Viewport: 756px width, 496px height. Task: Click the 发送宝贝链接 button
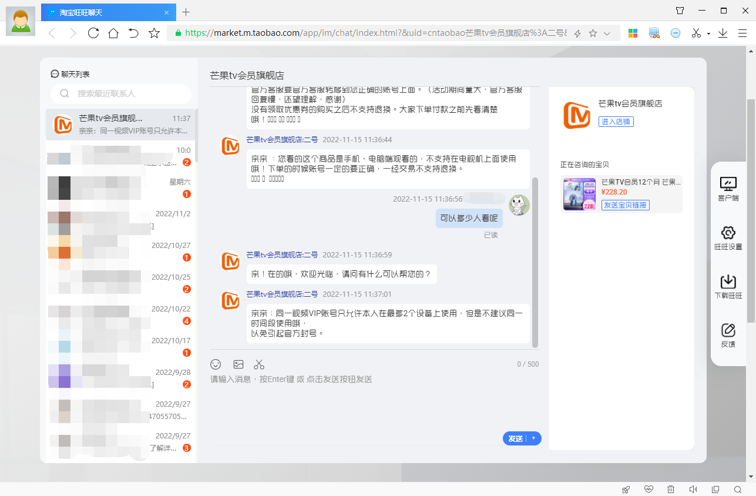(x=626, y=205)
